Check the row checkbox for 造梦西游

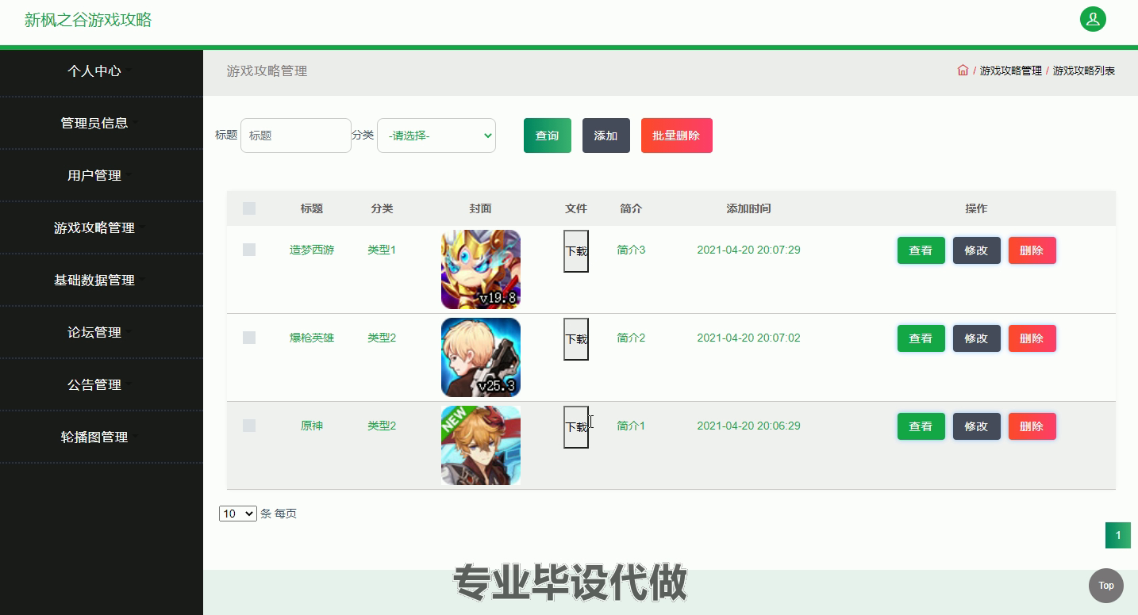[249, 250]
